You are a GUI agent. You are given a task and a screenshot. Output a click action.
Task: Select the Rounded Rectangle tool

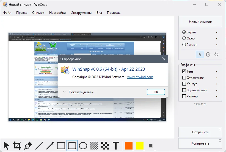(72, 145)
